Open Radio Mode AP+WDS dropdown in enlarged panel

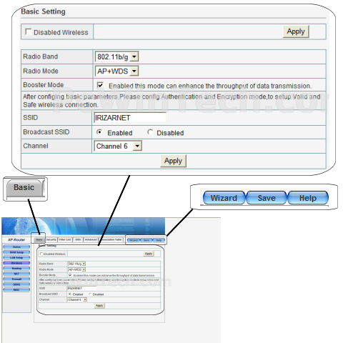[116, 71]
